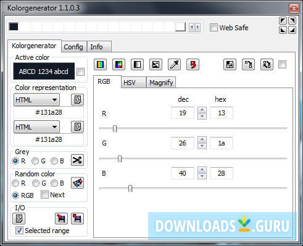Click the second I/O load disk icon
This screenshot has height=246, width=303.
(77, 218)
